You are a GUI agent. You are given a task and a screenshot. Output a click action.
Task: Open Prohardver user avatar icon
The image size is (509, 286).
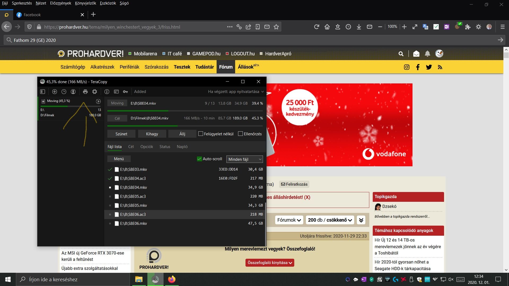coord(439,53)
